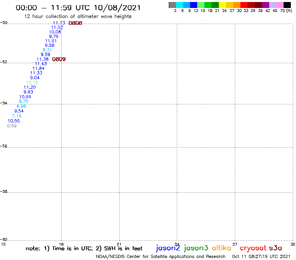Select the wave height reading 9.79

(x=54, y=36)
